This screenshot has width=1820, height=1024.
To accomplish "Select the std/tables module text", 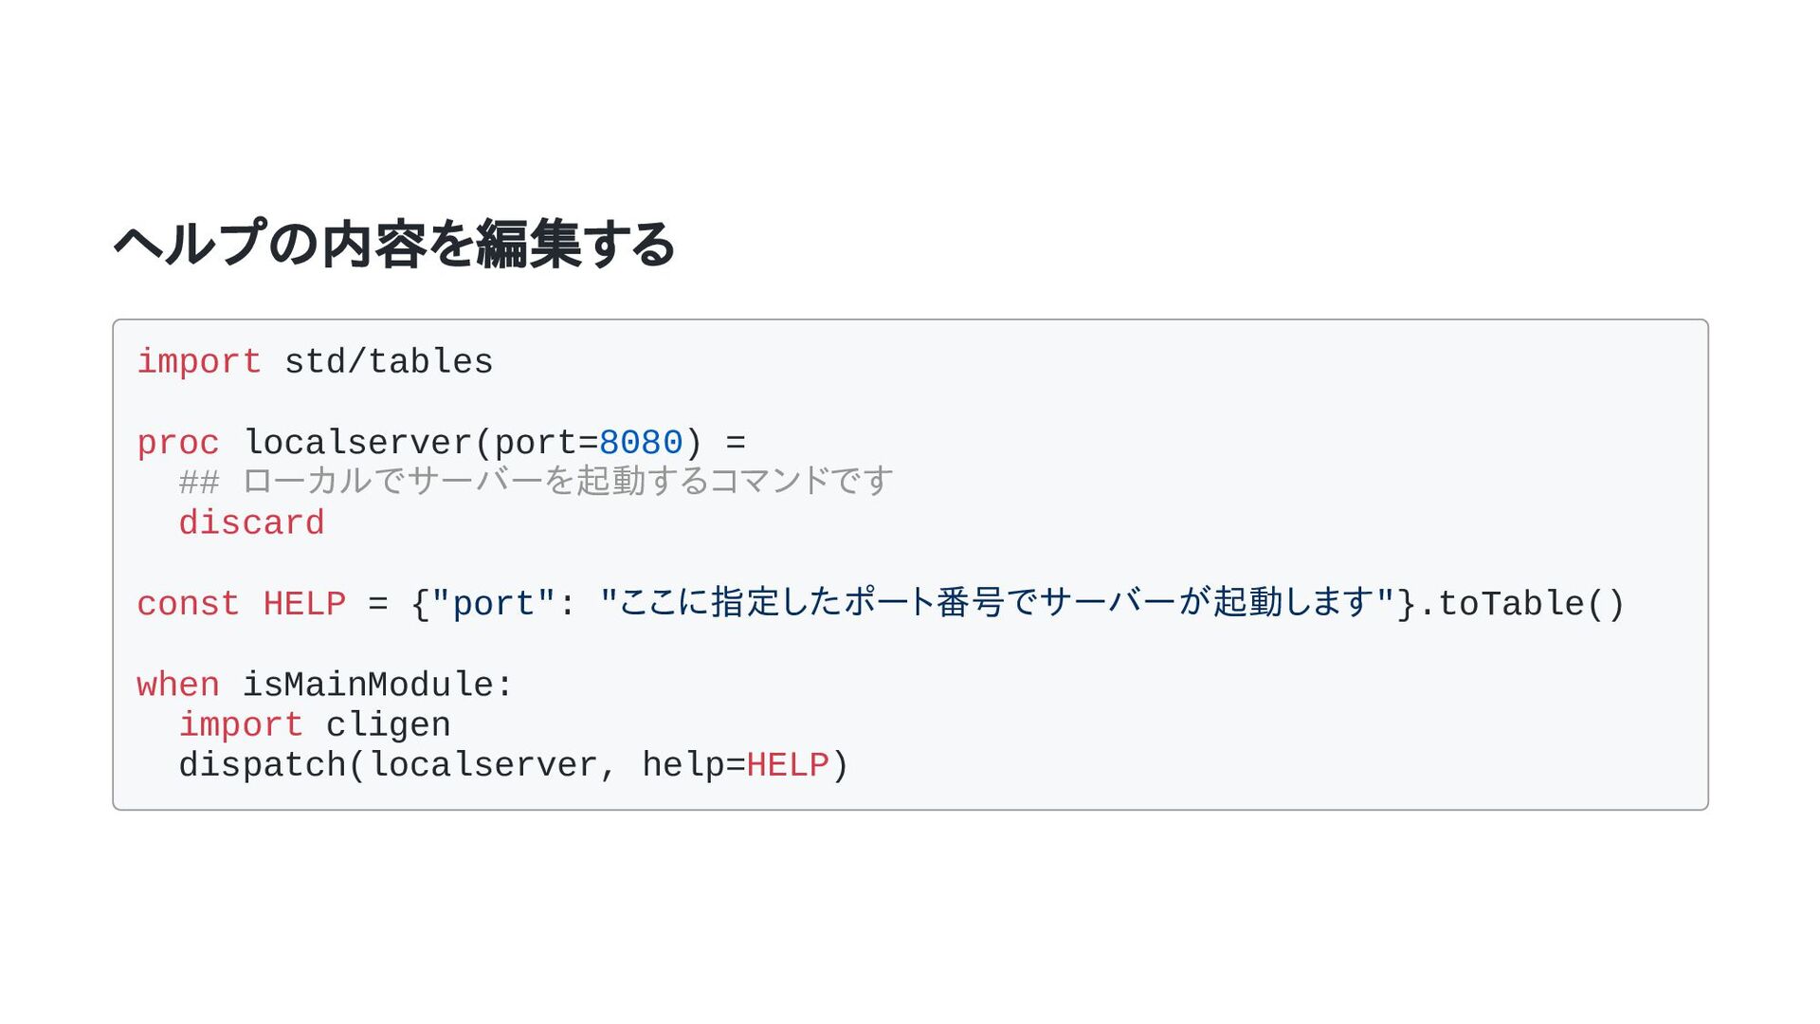I will 389,362.
